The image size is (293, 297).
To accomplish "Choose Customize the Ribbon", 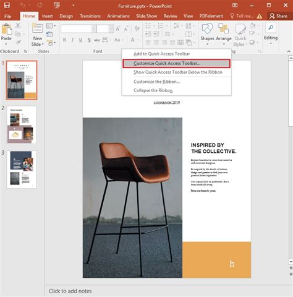I will pyautogui.click(x=176, y=82).
